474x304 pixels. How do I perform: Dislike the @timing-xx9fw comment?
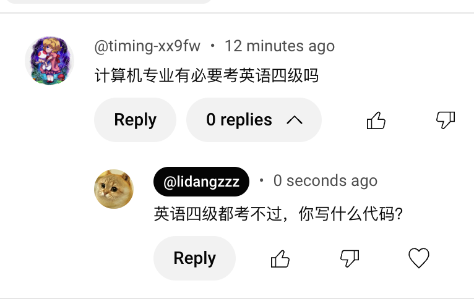click(x=446, y=120)
